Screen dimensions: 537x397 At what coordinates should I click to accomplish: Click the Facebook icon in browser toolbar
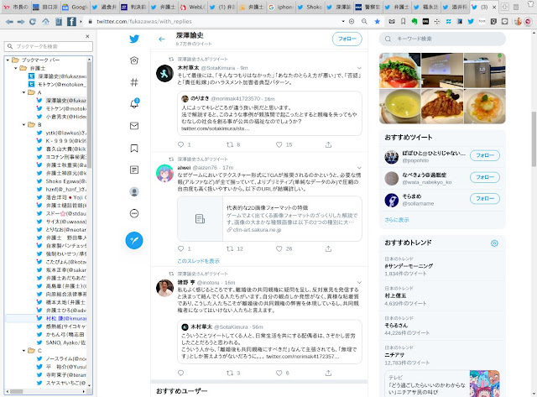click(71, 22)
